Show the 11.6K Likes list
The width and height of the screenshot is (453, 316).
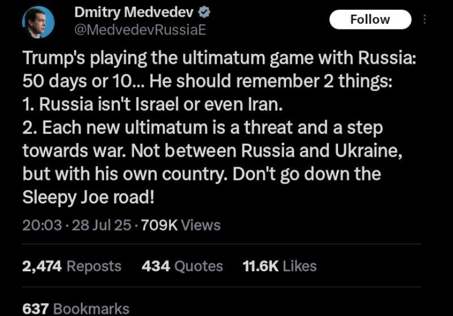(279, 266)
